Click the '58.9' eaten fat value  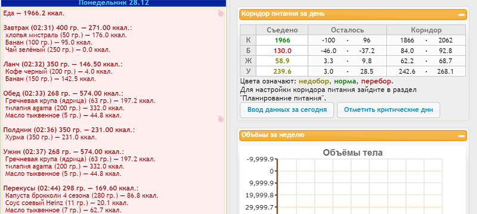(282, 61)
